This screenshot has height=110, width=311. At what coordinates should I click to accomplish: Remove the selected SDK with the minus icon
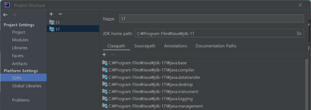click(60, 14)
